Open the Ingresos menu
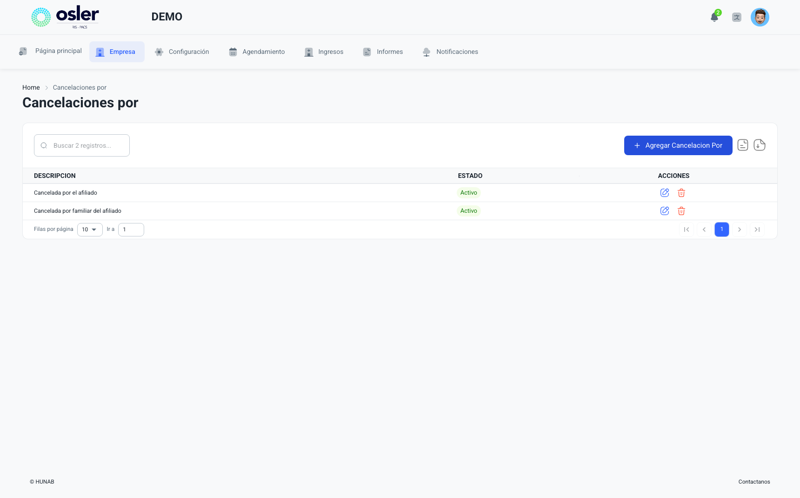This screenshot has width=800, height=498. tap(324, 52)
